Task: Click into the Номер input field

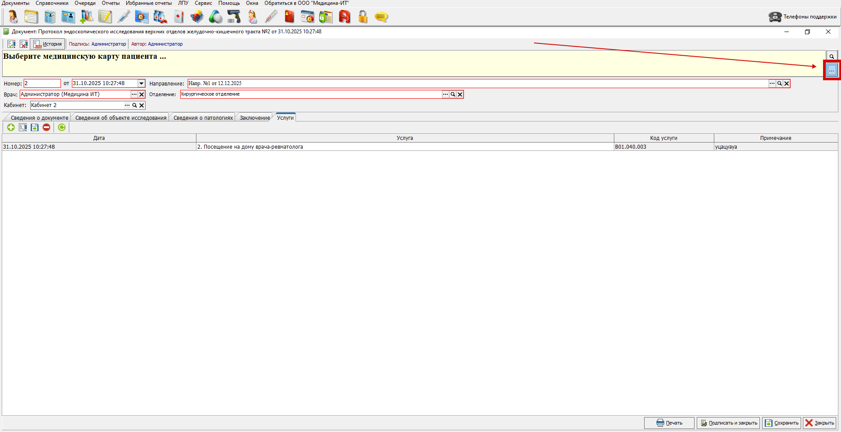Action: point(42,83)
